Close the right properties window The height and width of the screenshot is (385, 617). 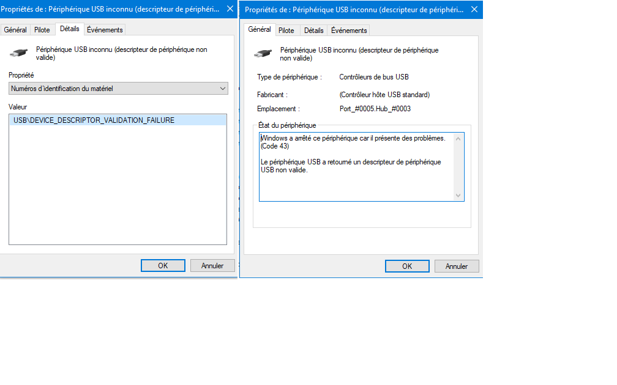[x=474, y=9]
